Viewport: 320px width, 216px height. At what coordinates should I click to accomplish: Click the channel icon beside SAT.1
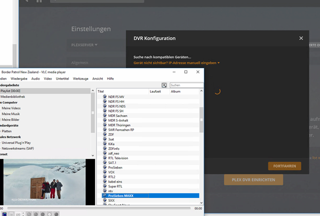tap(105, 163)
